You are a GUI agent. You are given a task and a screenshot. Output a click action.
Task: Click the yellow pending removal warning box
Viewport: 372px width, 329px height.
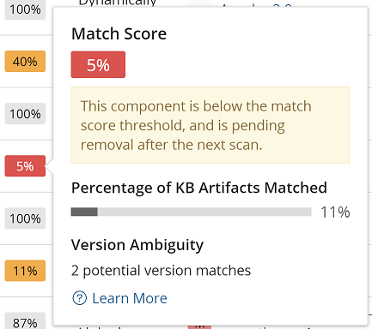coord(210,125)
